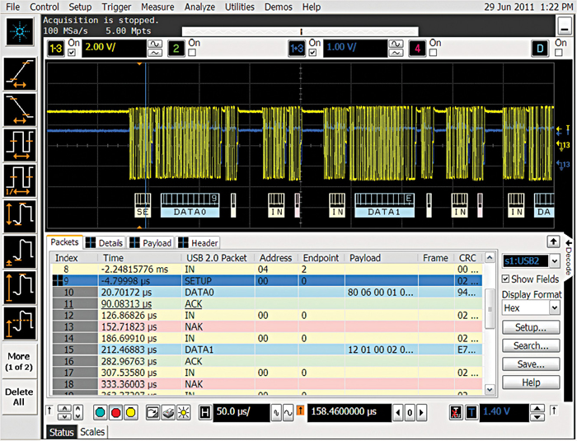Click the frequency (1/period) measurement icon

point(20,181)
